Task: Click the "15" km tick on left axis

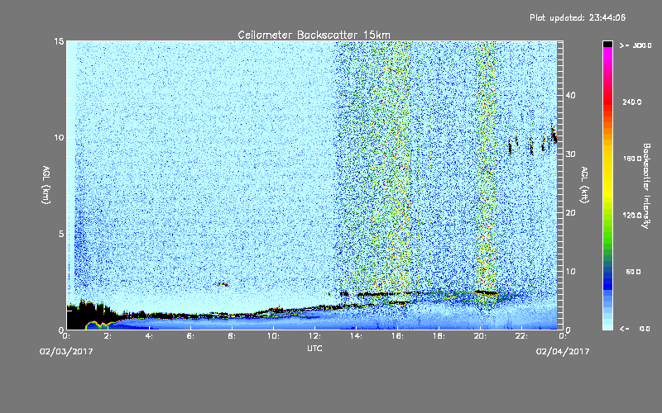Action: point(59,41)
